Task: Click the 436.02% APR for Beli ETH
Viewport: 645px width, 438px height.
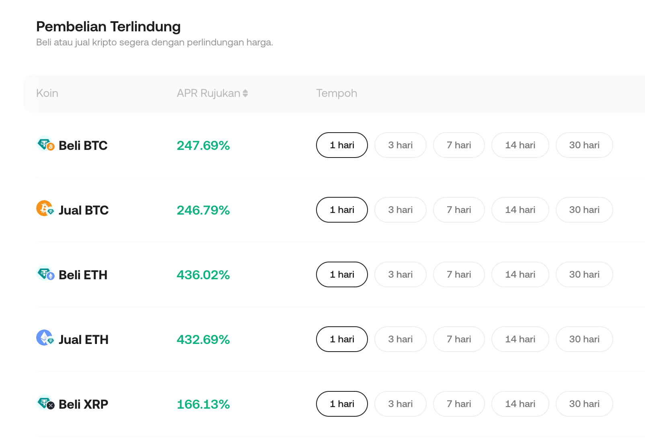Action: click(203, 275)
